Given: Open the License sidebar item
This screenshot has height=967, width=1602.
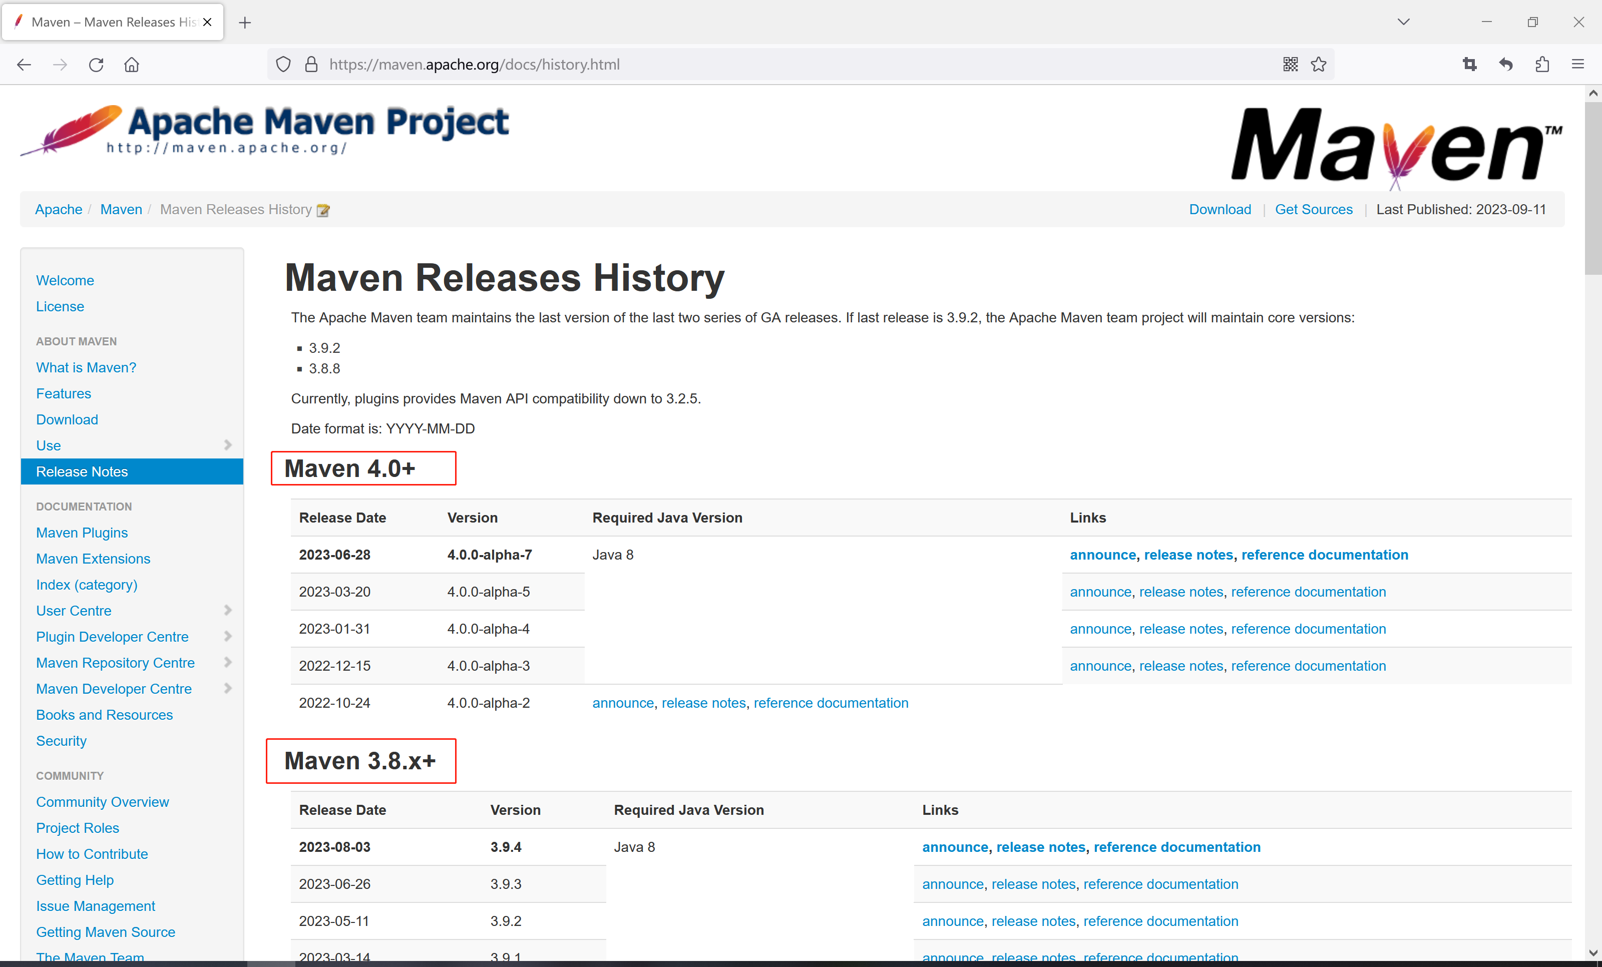Looking at the screenshot, I should click(60, 306).
